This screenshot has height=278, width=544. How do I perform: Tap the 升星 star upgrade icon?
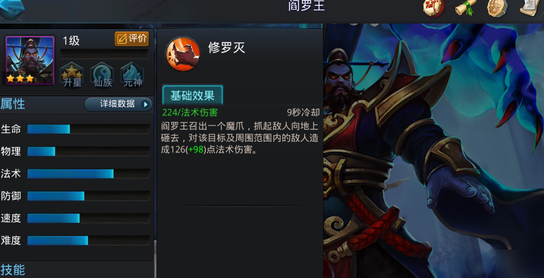pos(72,75)
